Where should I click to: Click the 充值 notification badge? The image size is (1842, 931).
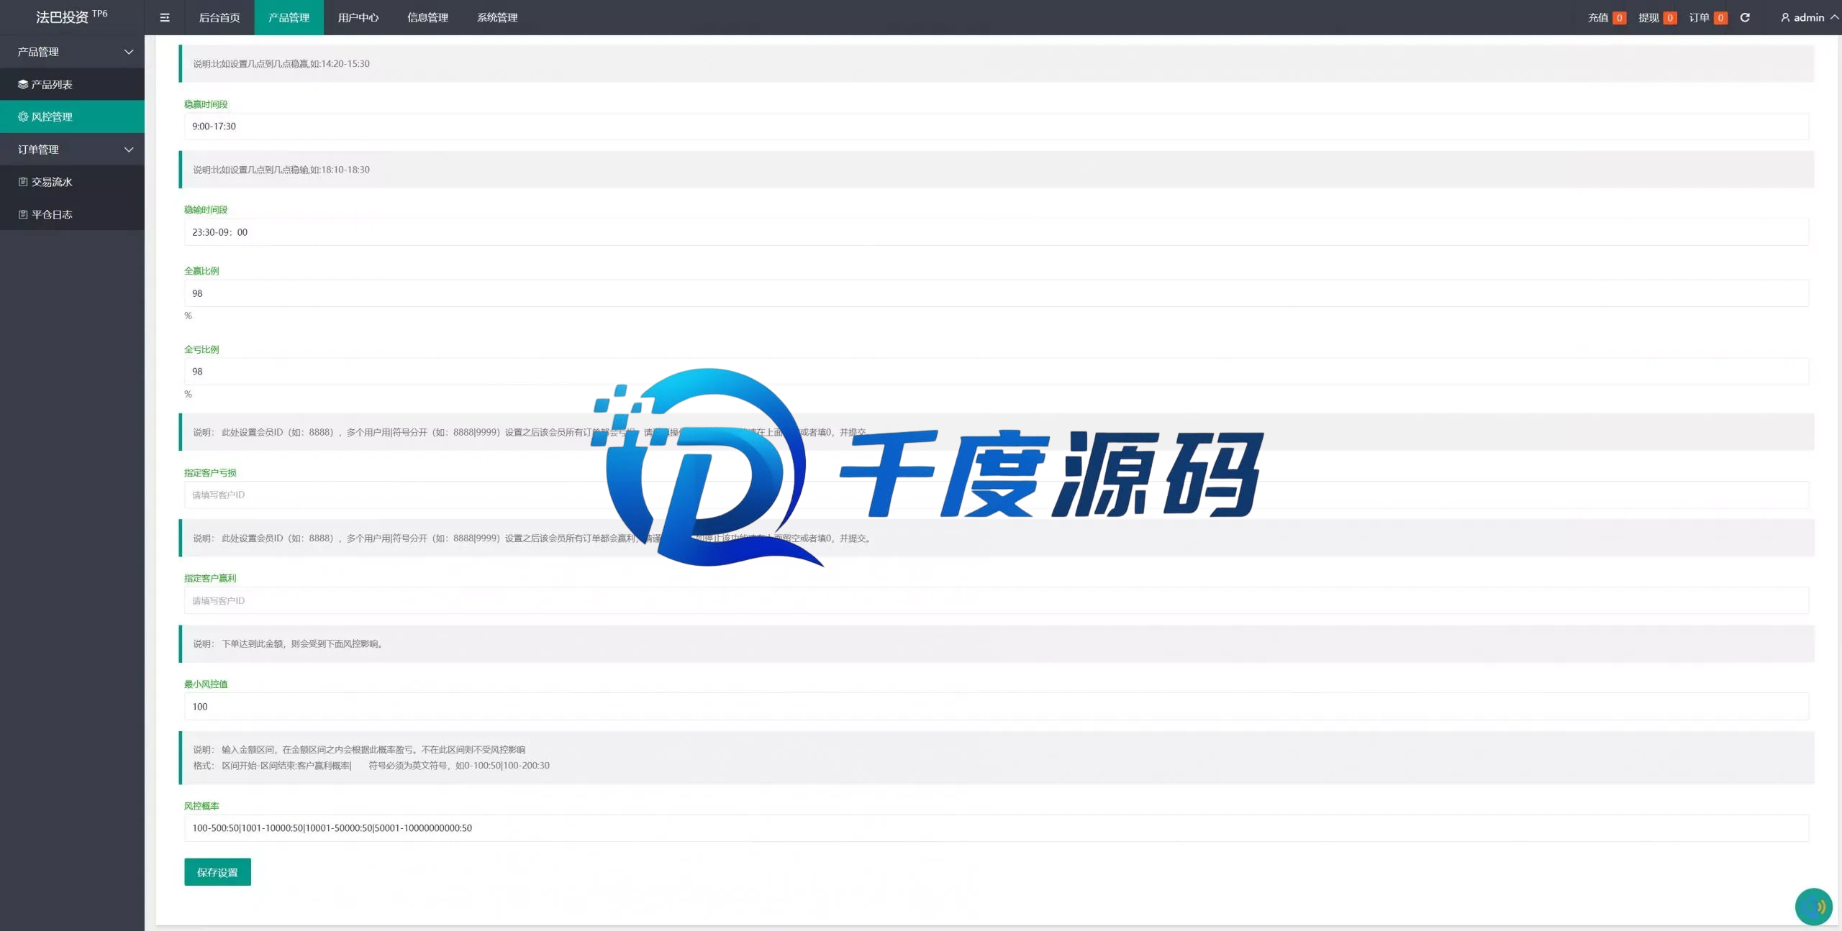click(1619, 18)
